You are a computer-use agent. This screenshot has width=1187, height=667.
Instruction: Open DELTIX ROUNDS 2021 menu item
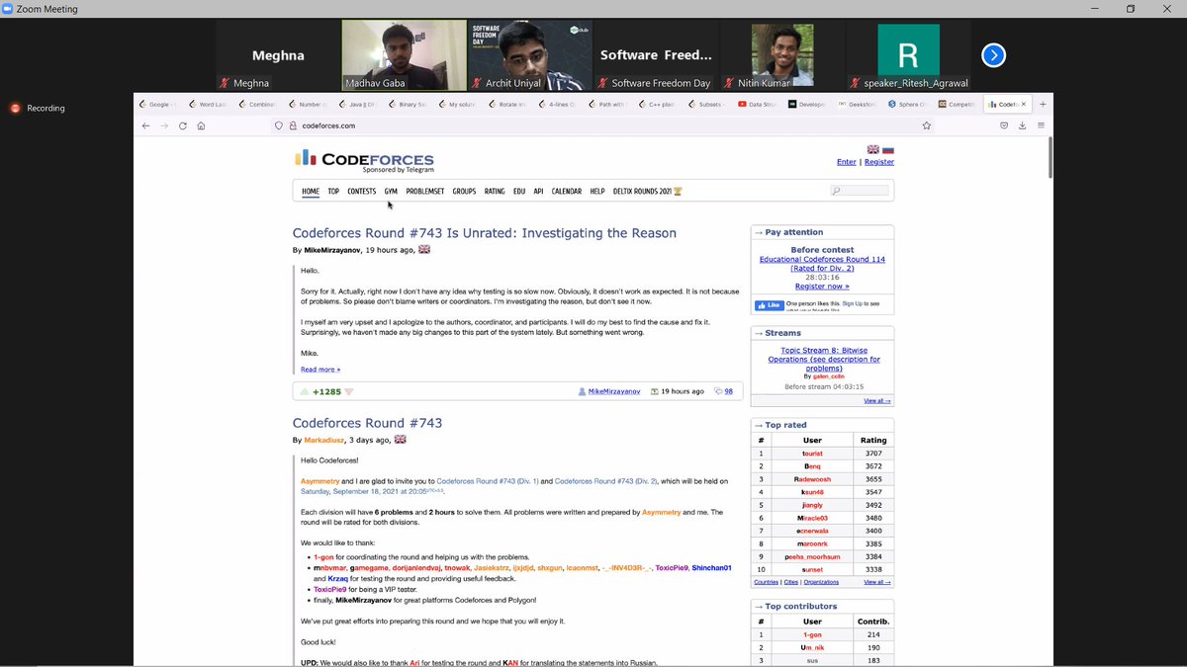click(x=647, y=191)
